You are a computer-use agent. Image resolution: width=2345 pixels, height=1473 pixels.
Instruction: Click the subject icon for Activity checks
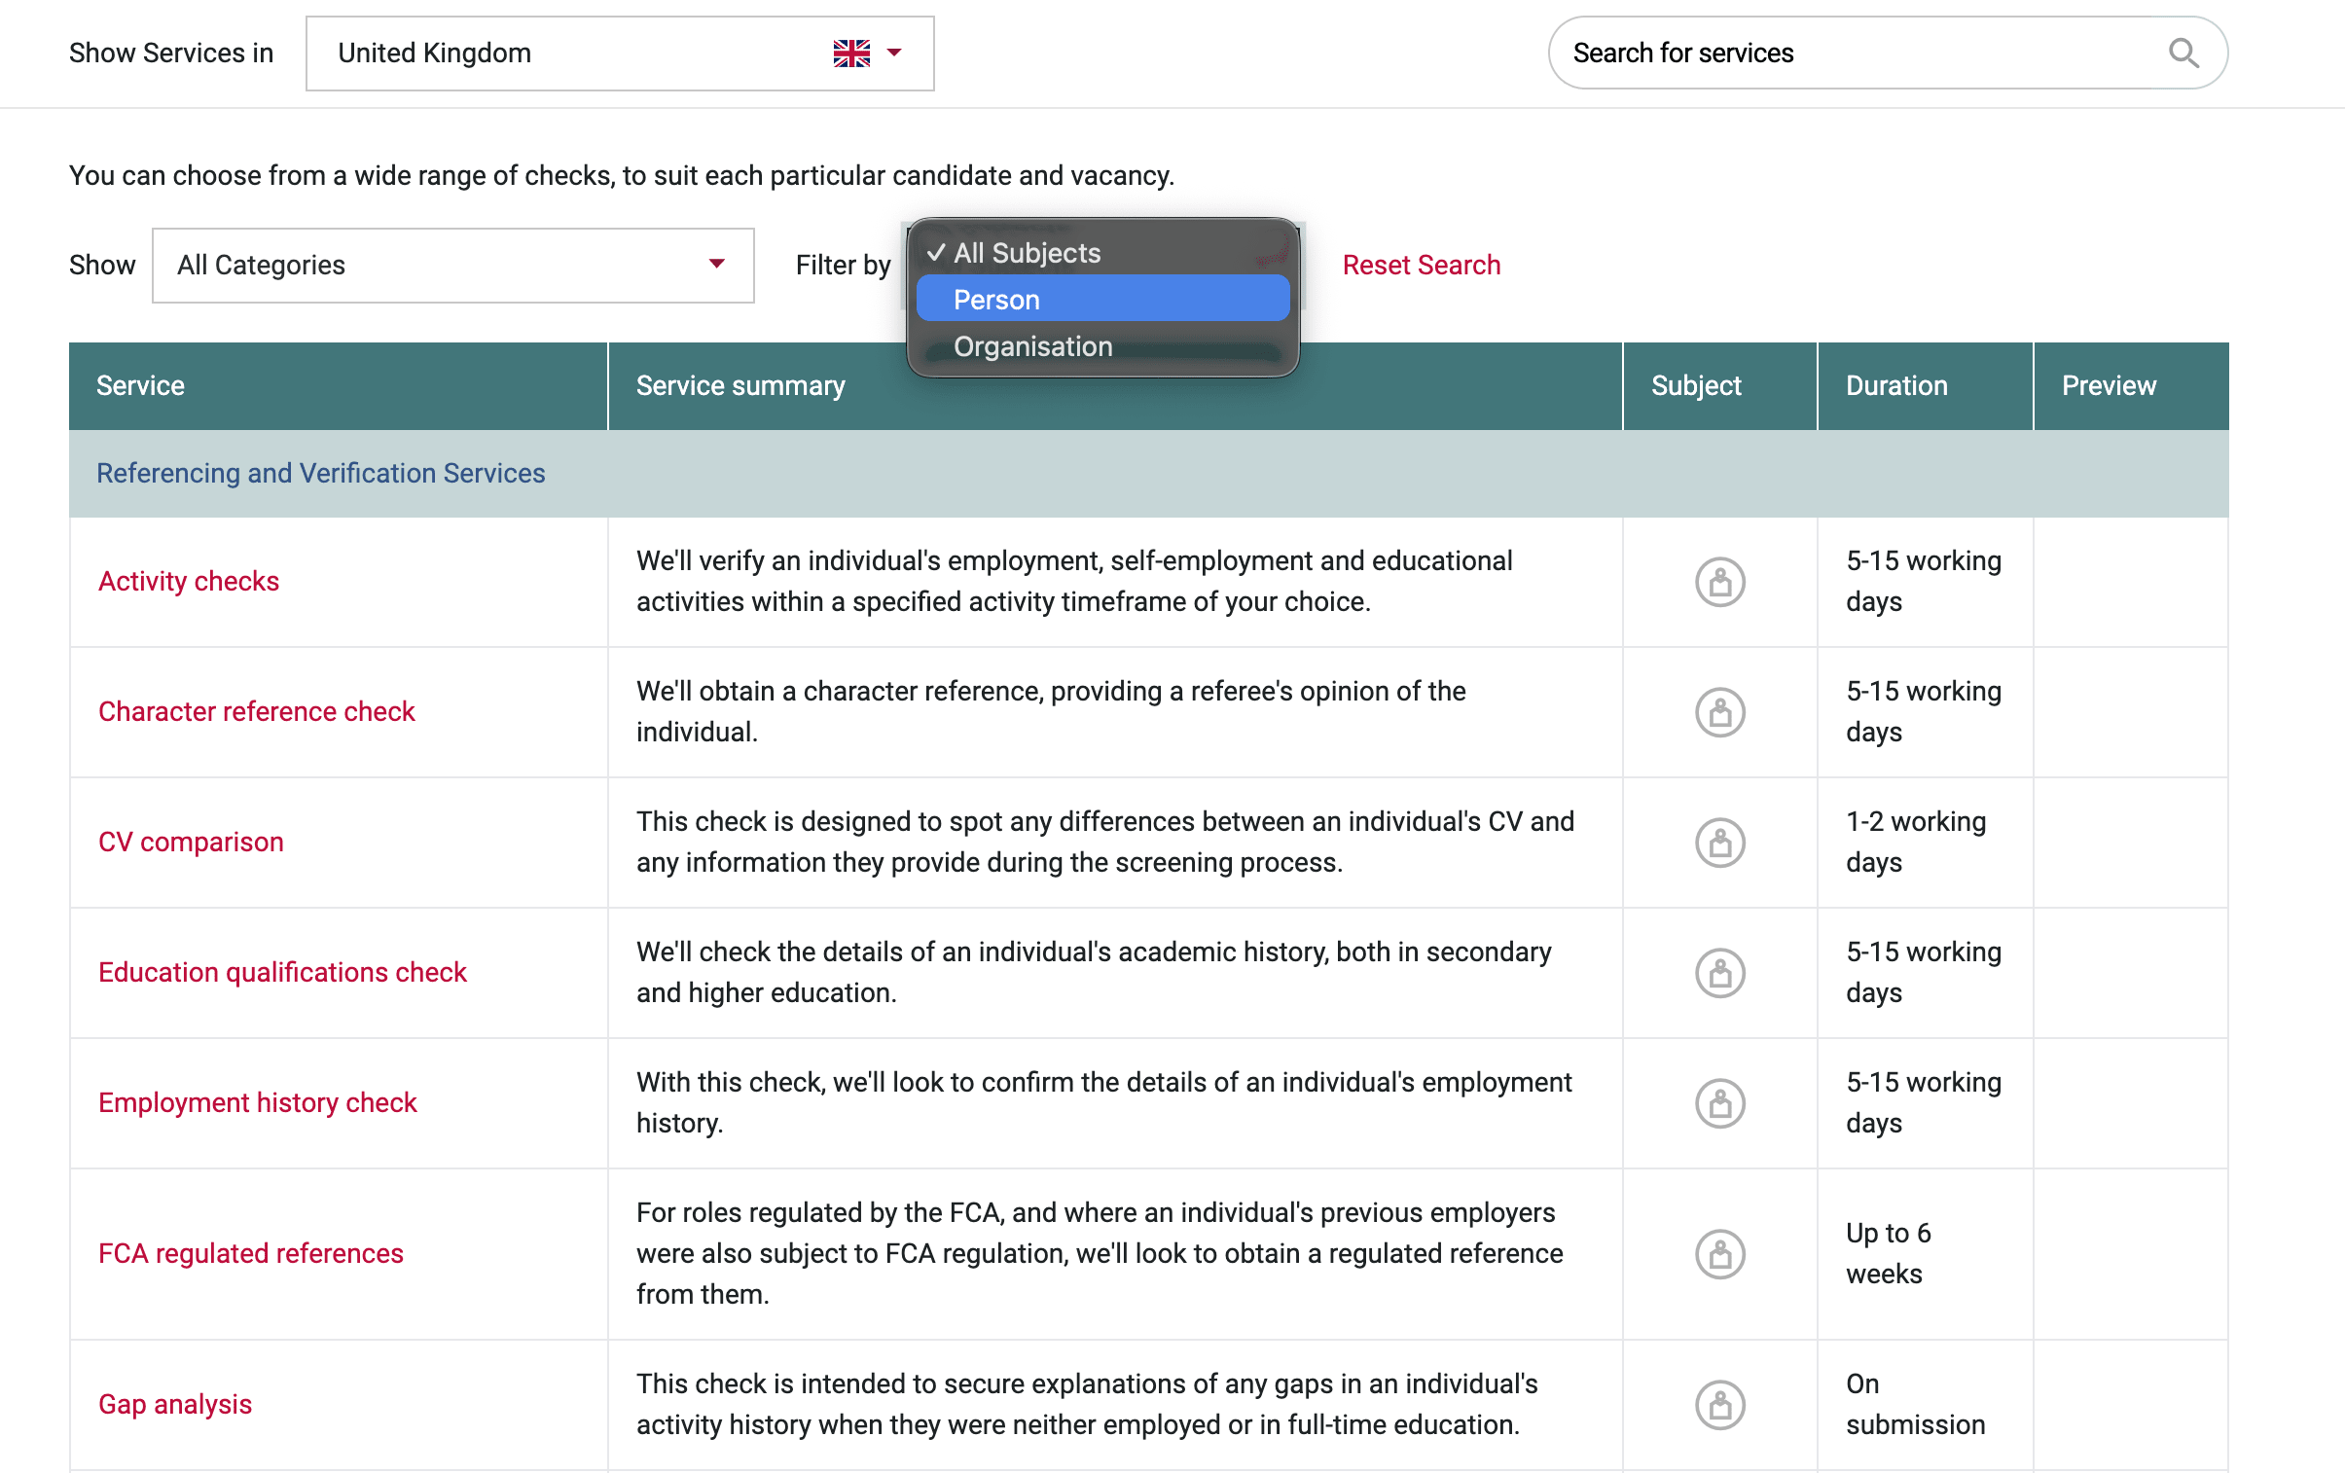pyautogui.click(x=1719, y=582)
